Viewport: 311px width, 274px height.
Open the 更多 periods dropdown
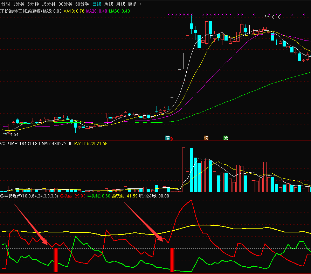(x=135, y=4)
